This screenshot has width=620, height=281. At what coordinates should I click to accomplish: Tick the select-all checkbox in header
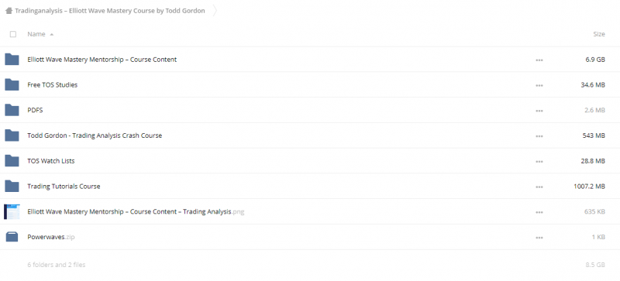click(x=13, y=34)
